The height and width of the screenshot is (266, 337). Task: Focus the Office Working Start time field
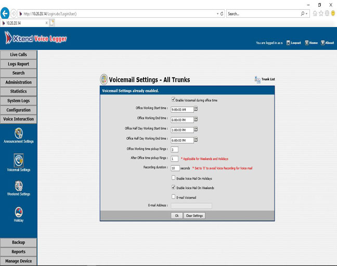182,110
